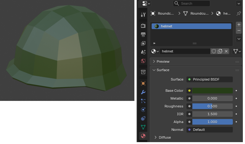The image size is (245, 144).
Task: Open the Physics properties tab
Action: tap(143, 110)
